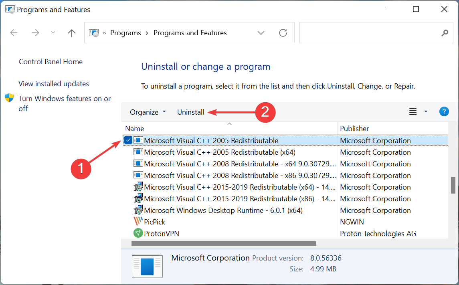Image resolution: width=459 pixels, height=285 pixels.
Task: Refresh the page with the refresh icon
Action: pyautogui.click(x=283, y=33)
